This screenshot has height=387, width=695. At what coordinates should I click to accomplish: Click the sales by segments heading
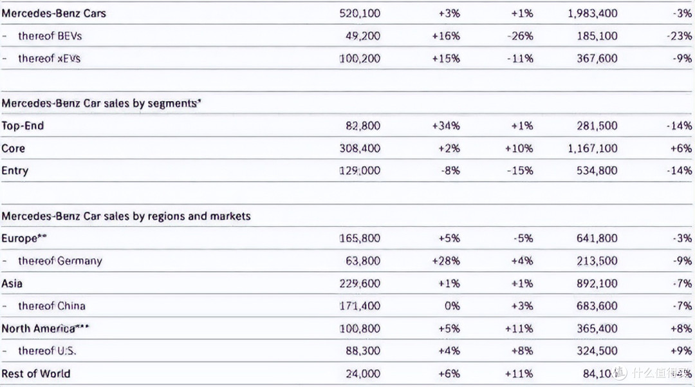tap(101, 103)
